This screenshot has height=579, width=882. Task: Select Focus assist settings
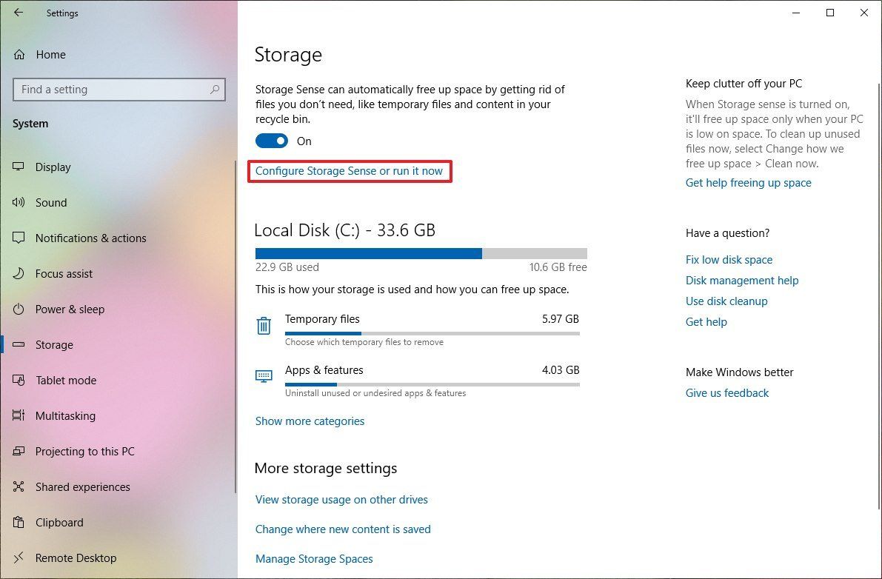click(63, 273)
